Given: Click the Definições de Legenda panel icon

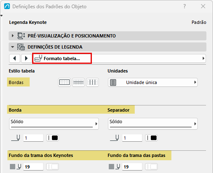Looking at the screenshot, I should [x=21, y=47].
